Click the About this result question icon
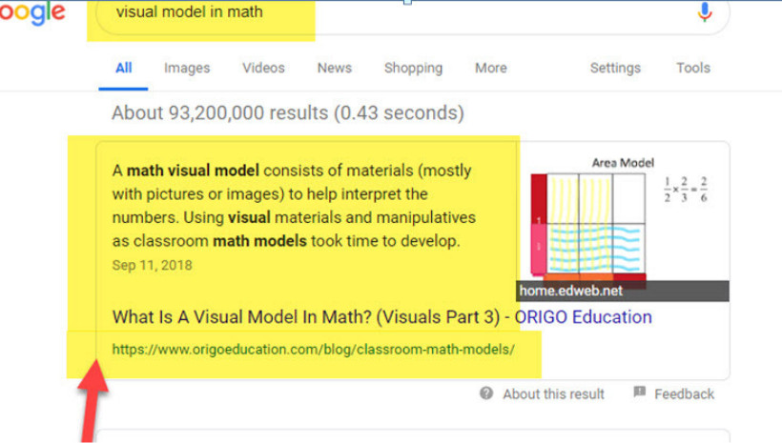The height and width of the screenshot is (443, 782). 486,393
